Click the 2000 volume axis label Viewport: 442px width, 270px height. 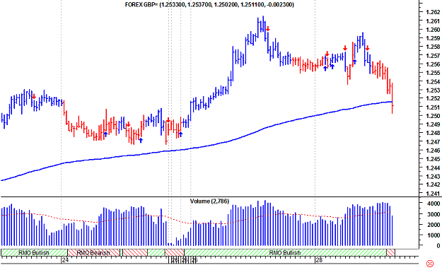pyautogui.click(x=434, y=225)
